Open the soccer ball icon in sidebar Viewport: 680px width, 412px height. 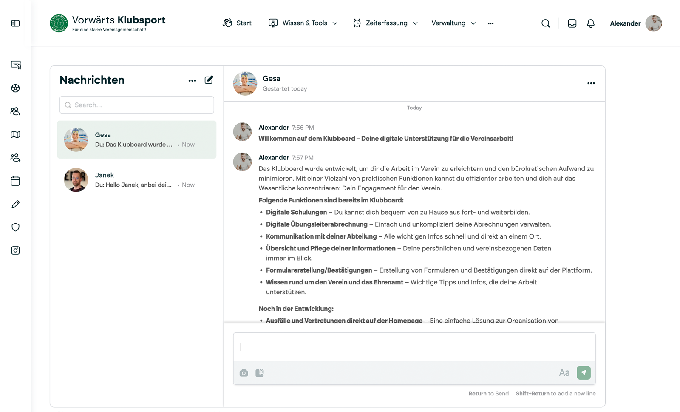tap(16, 88)
